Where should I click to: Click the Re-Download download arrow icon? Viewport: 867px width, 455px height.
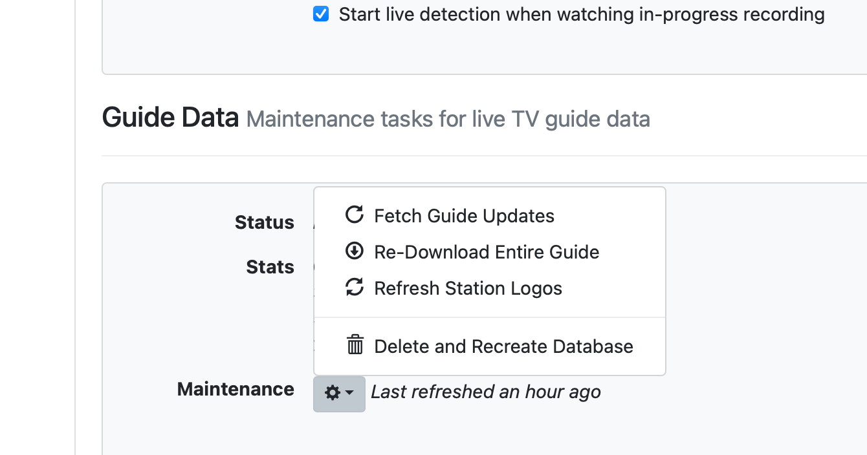pyautogui.click(x=354, y=251)
